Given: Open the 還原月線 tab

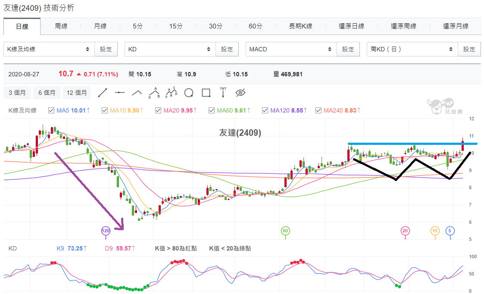Looking at the screenshot, I should pos(456,26).
